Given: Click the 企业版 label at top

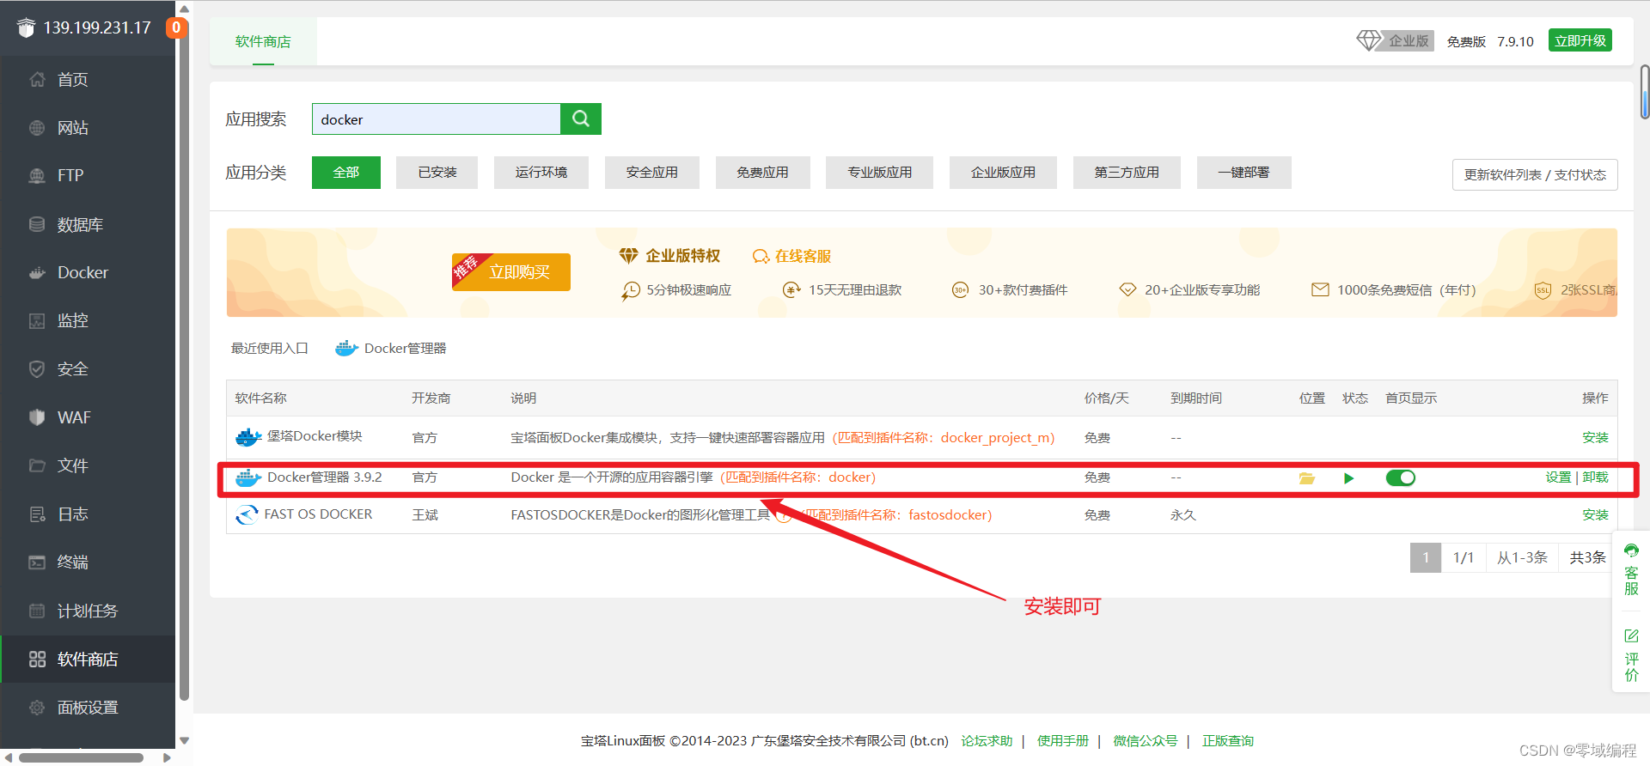Looking at the screenshot, I should click(1409, 41).
